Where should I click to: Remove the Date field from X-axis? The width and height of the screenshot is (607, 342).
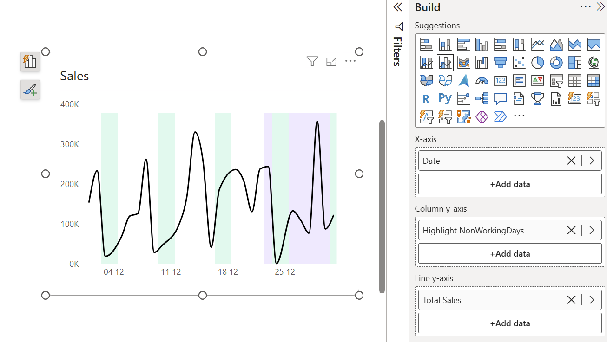(x=572, y=161)
